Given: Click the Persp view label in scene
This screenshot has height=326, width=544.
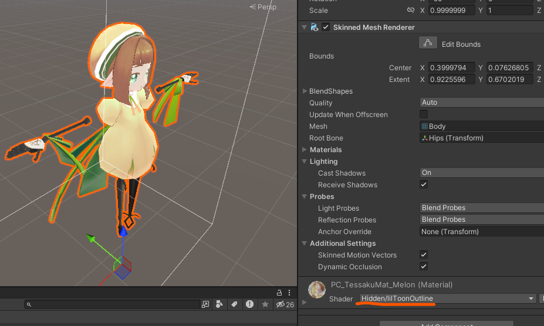Looking at the screenshot, I should click(263, 7).
